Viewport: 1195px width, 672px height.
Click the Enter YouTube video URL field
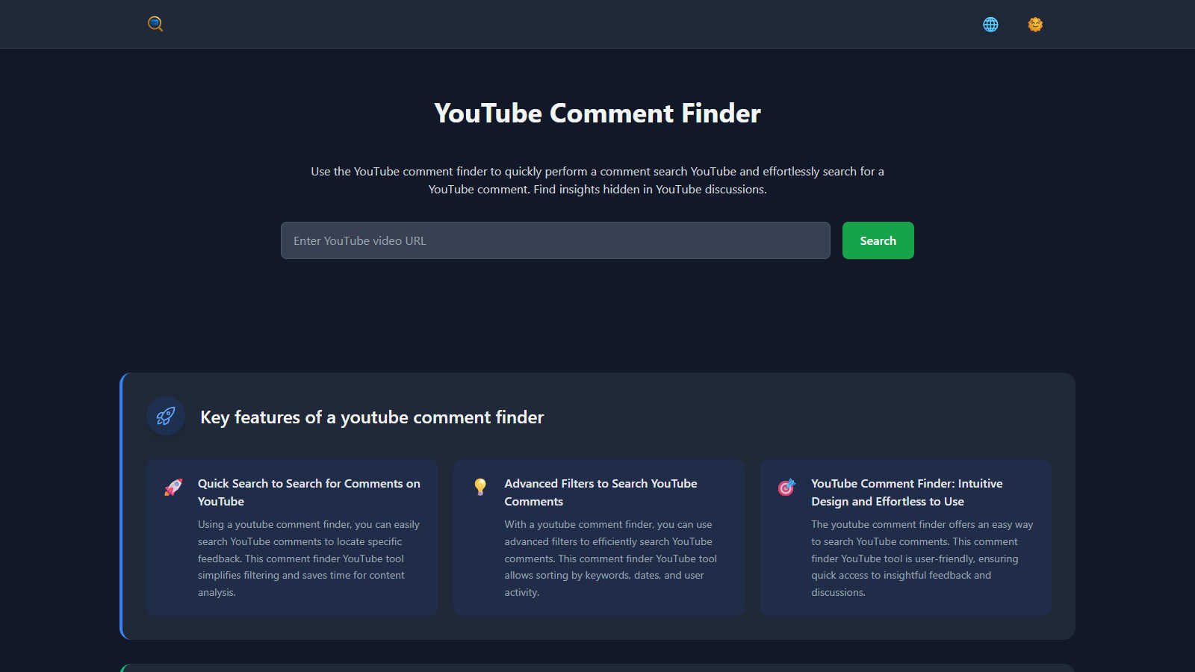point(556,240)
